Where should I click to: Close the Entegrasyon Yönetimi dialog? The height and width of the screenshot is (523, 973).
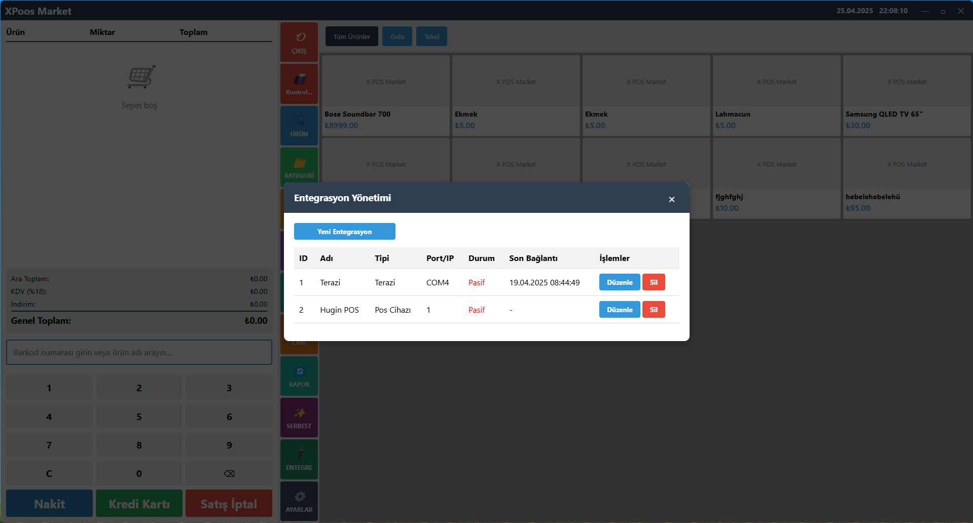tap(671, 199)
